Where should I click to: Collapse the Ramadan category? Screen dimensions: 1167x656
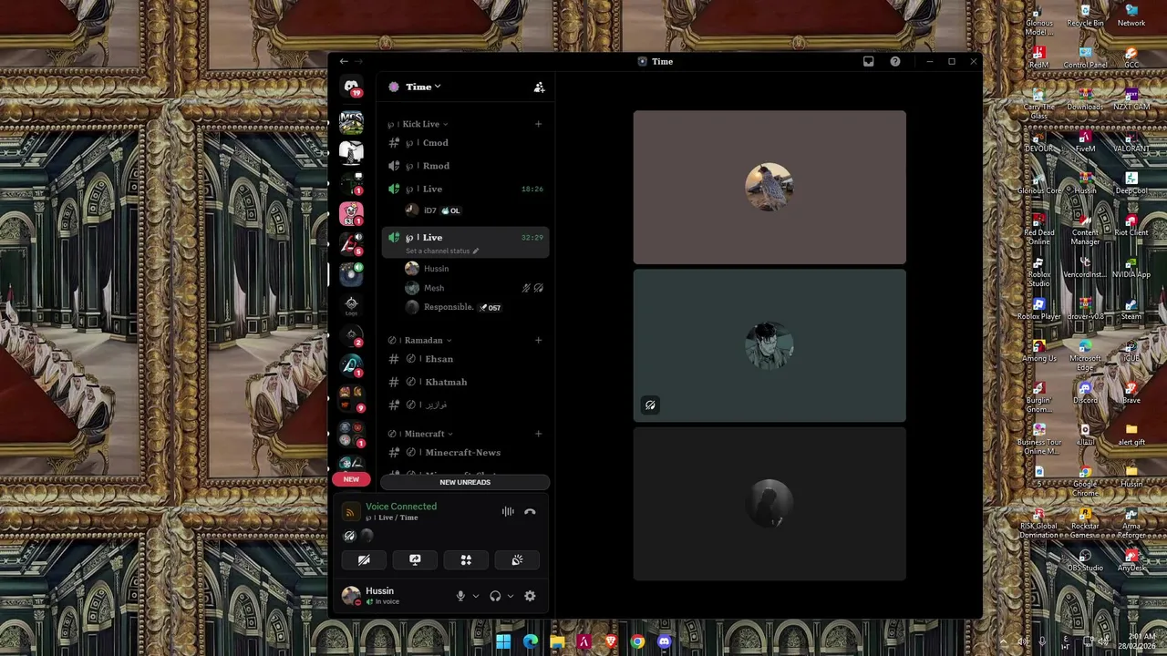click(x=428, y=340)
